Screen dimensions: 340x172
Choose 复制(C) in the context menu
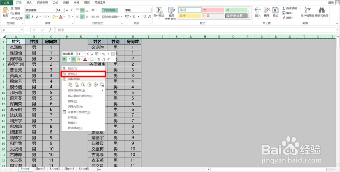tap(84, 74)
